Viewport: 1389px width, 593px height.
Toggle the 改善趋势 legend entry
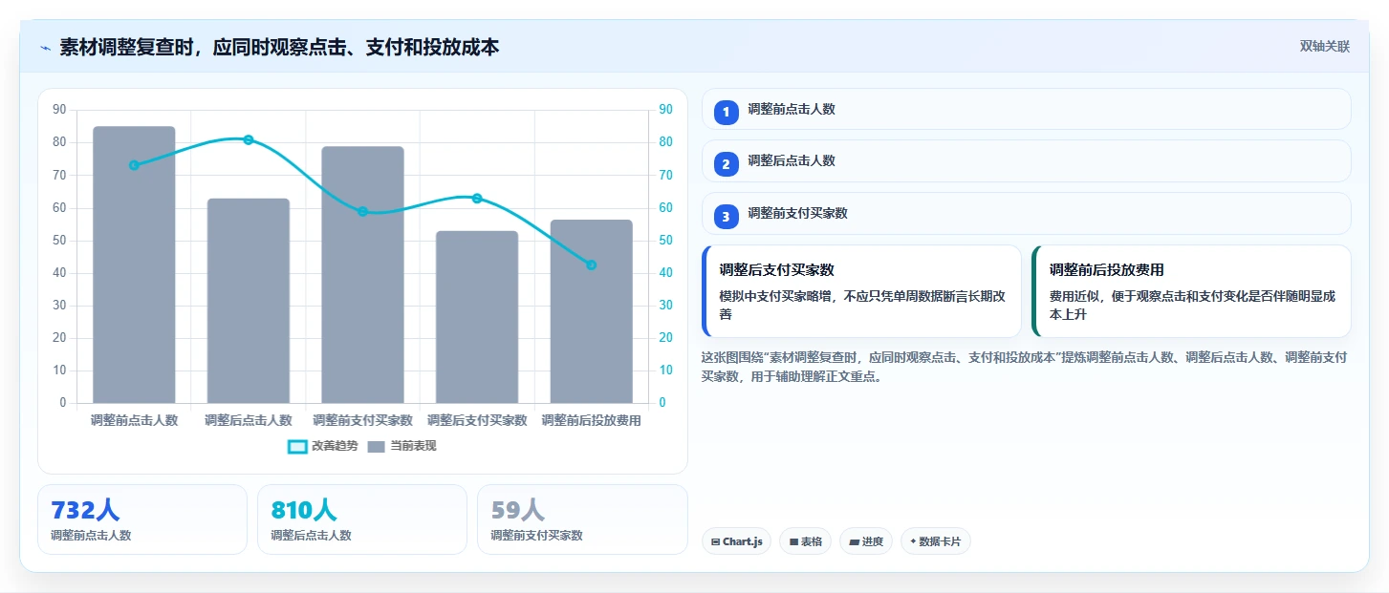point(323,446)
